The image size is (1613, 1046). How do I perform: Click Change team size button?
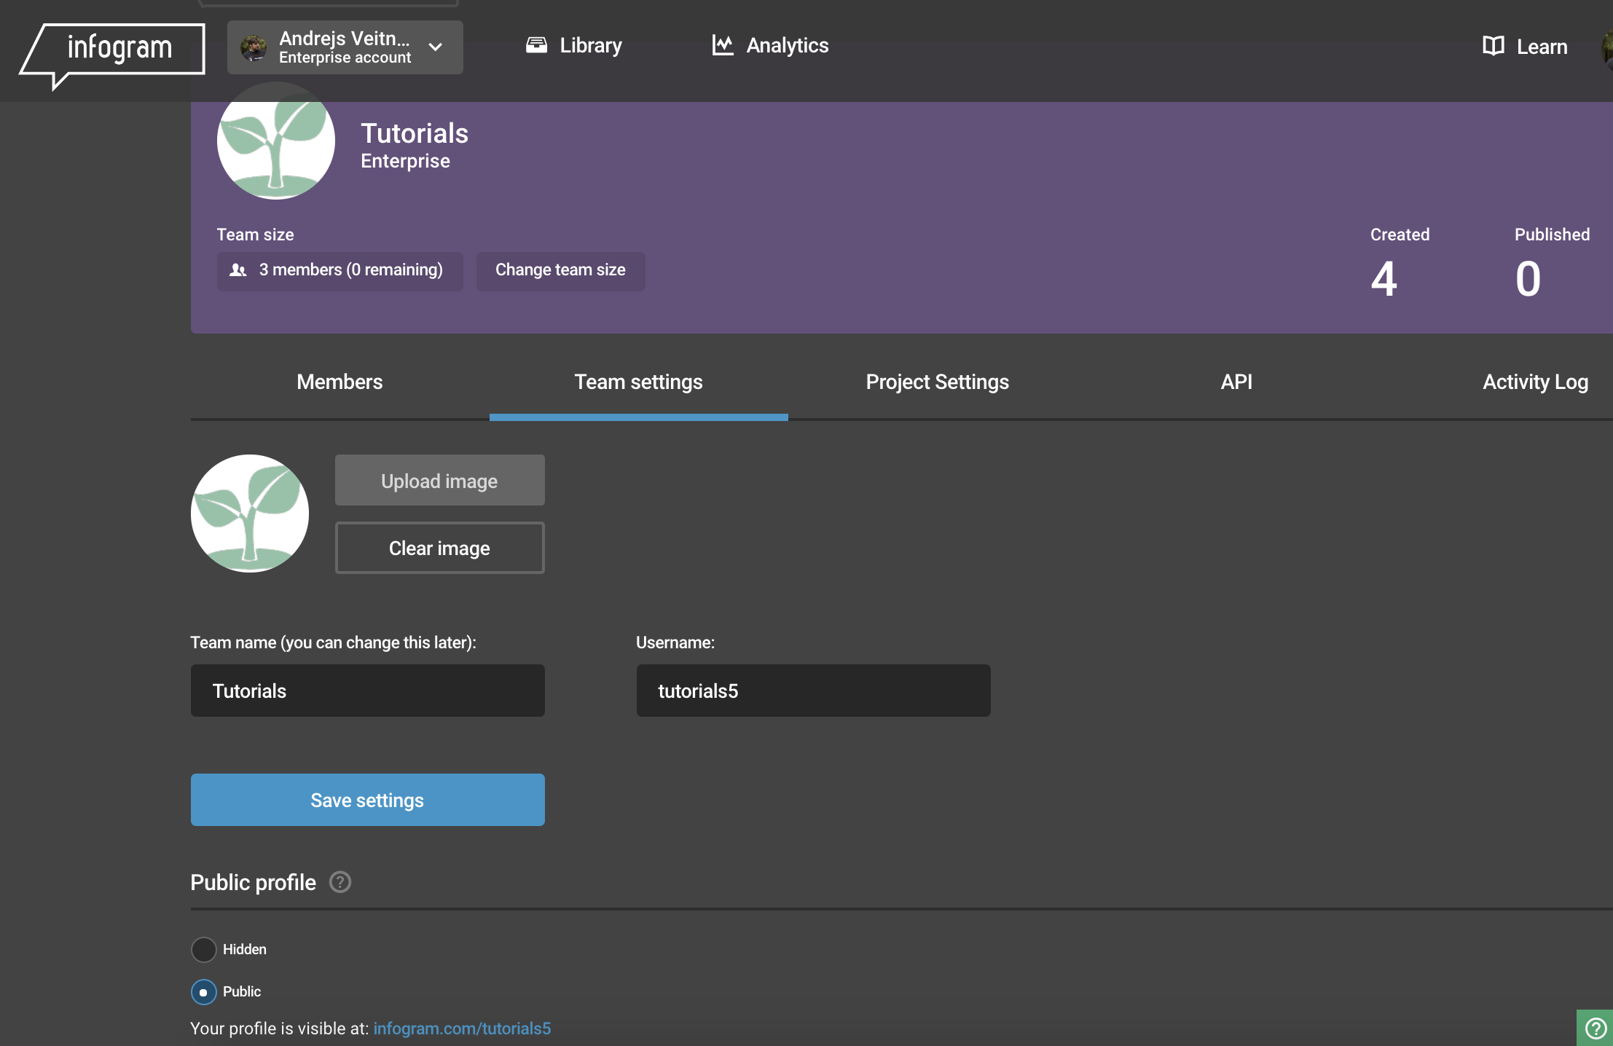coord(560,271)
